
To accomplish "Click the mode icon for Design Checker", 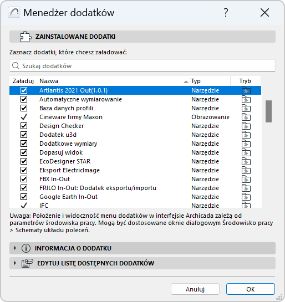I will click(246, 126).
